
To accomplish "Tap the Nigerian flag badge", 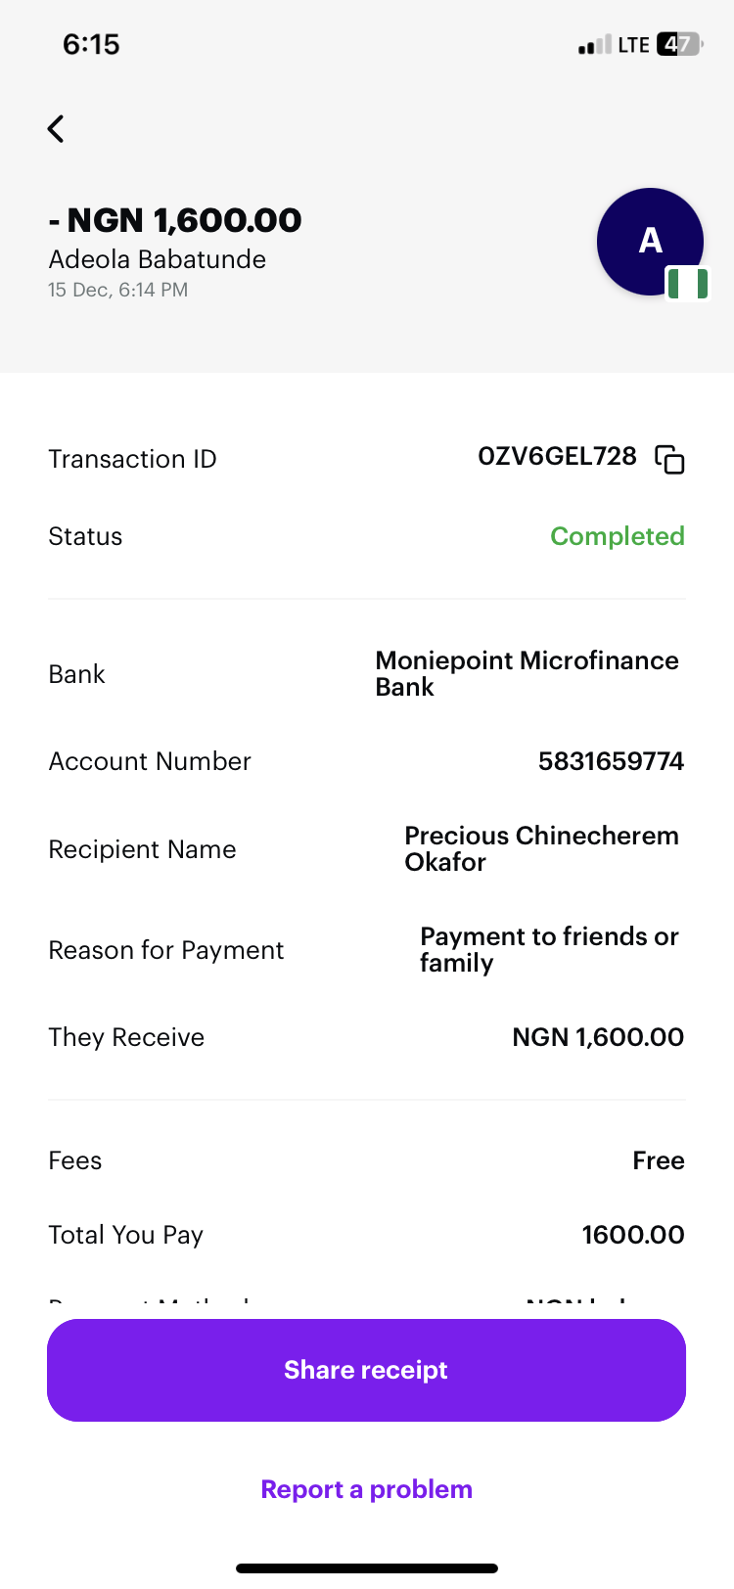I will coord(687,284).
